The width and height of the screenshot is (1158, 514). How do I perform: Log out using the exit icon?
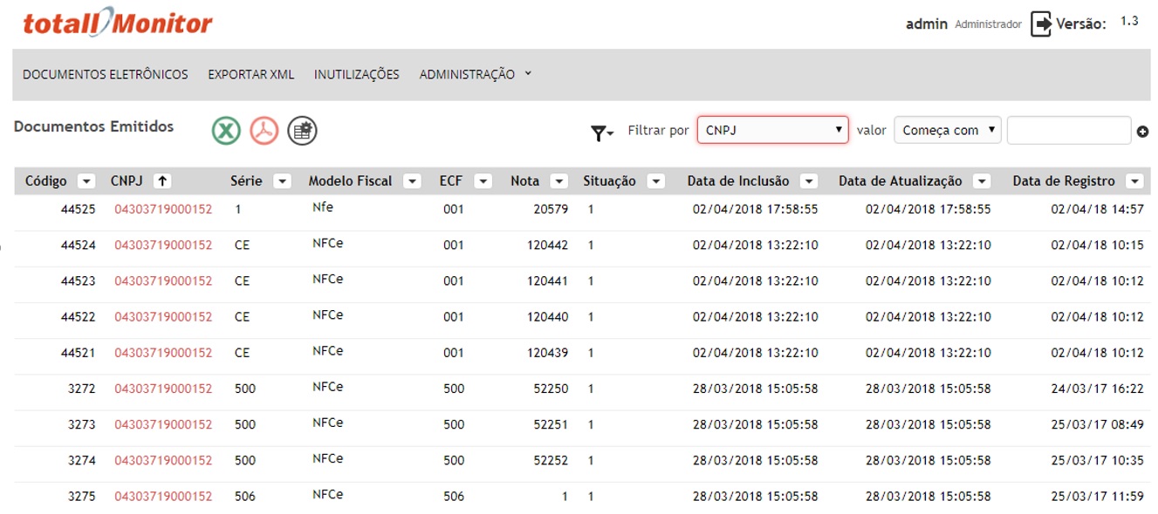pyautogui.click(x=1041, y=24)
